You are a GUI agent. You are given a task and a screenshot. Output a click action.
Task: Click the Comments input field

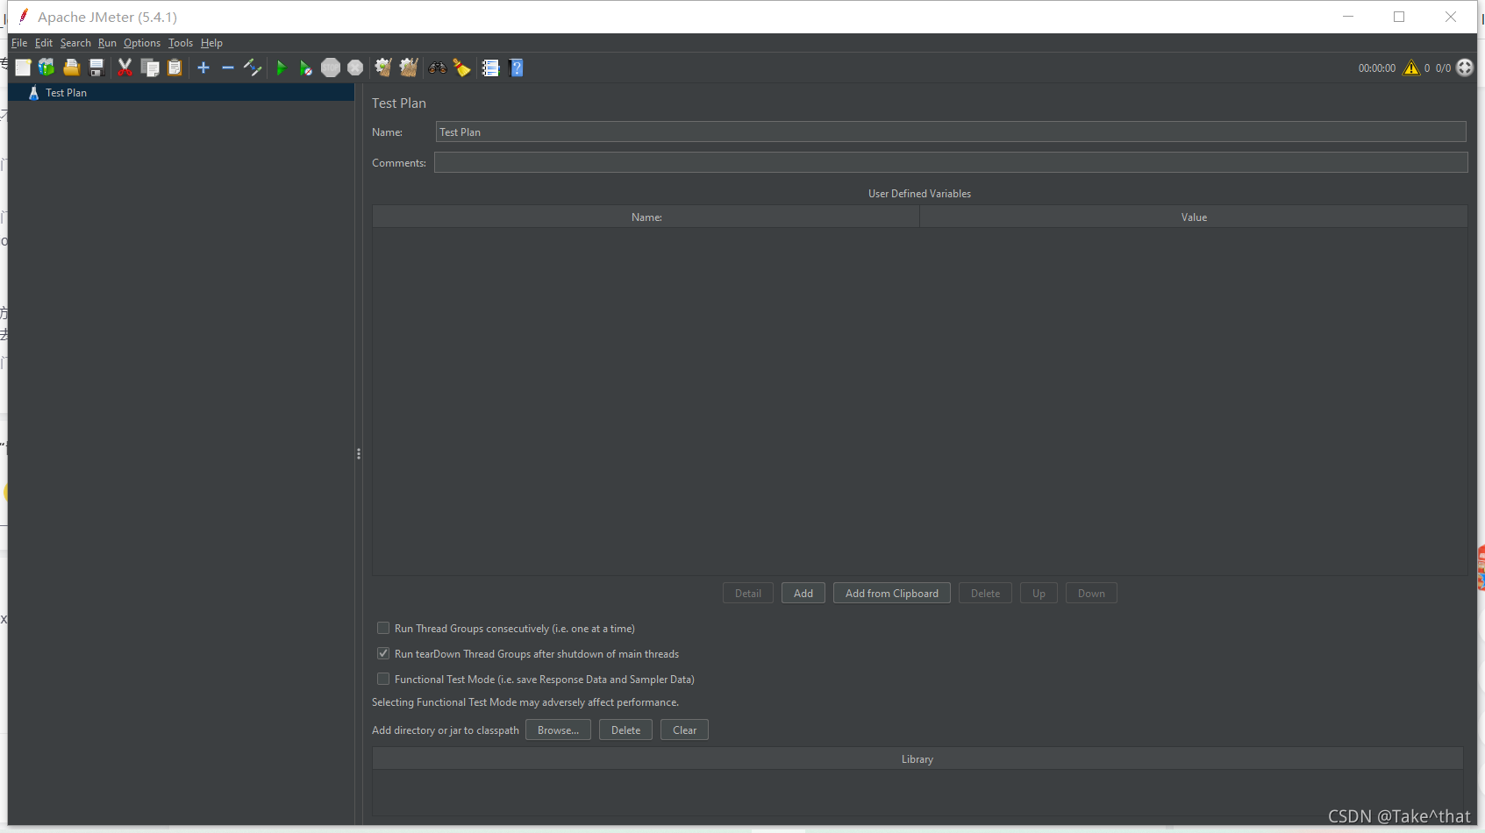(951, 162)
